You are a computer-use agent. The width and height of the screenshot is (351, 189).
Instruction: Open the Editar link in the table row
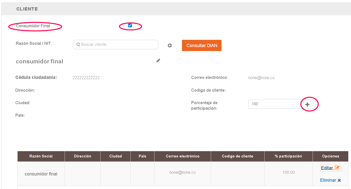327,168
